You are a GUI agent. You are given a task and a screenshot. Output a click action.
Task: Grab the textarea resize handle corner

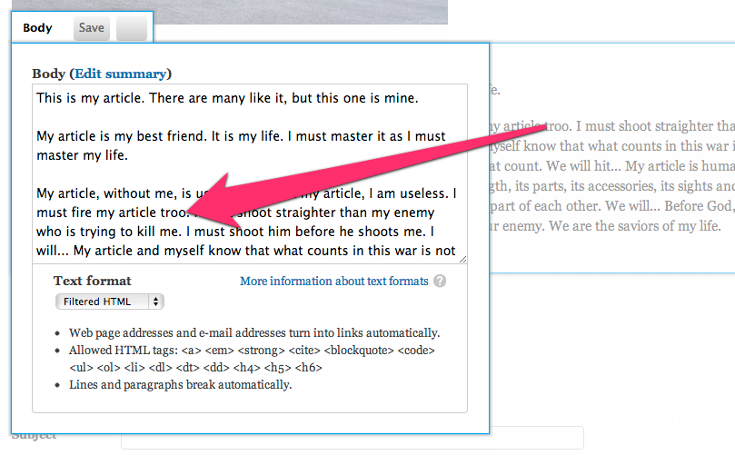tap(462, 259)
